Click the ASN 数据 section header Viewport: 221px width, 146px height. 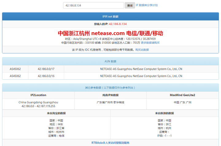click(110, 61)
